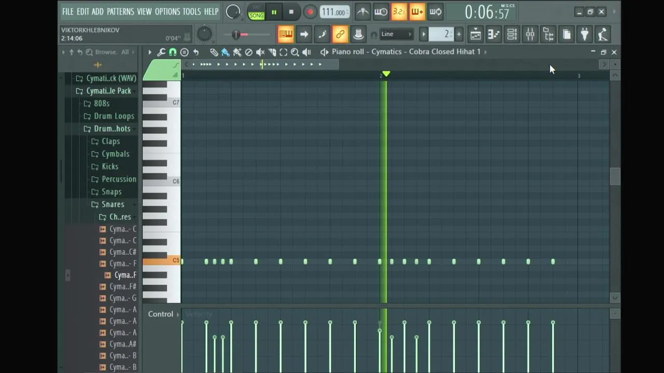Expand piano roll target channel arrow

[x=486, y=52]
